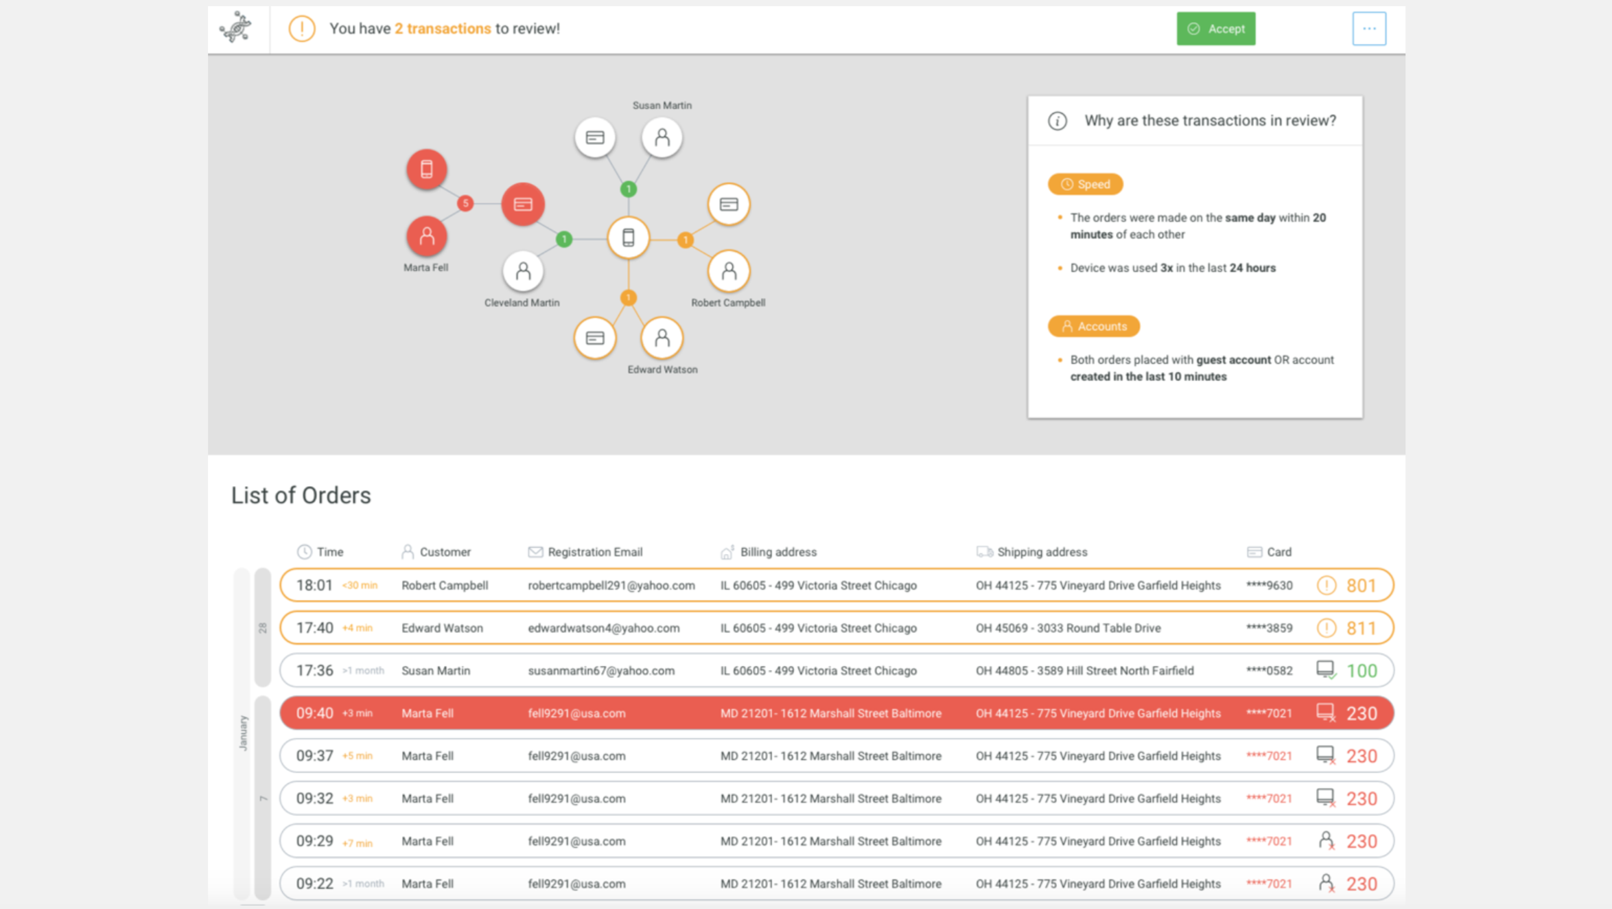Click Edward Watson's person node

(662, 338)
